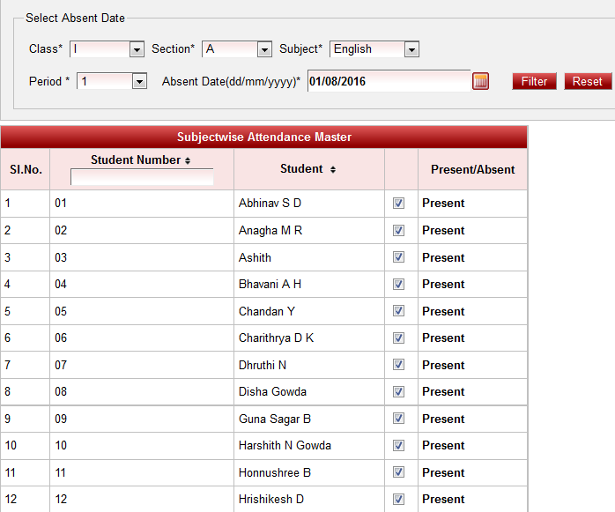615x512 pixels.
Task: Click the Absent Date input field
Action: (x=388, y=81)
